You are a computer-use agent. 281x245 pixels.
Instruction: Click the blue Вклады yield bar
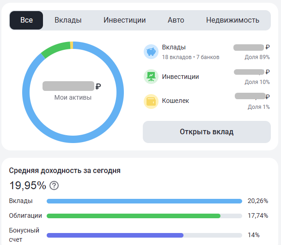click(144, 201)
